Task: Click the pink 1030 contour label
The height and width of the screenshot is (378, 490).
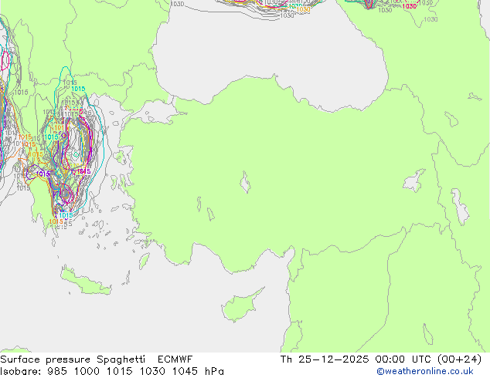Action: [410, 6]
